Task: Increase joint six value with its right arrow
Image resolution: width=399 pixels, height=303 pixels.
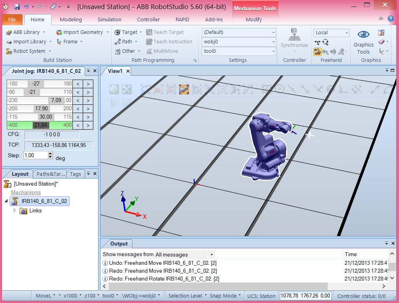Action: [x=87, y=125]
